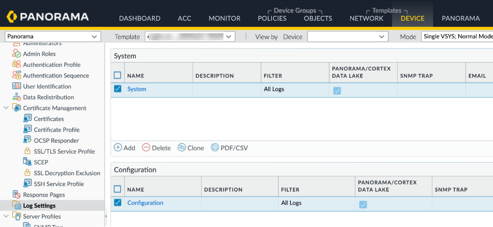This screenshot has width=493, height=227.
Task: Click the Data Redistribution icon
Action: [x=16, y=97]
